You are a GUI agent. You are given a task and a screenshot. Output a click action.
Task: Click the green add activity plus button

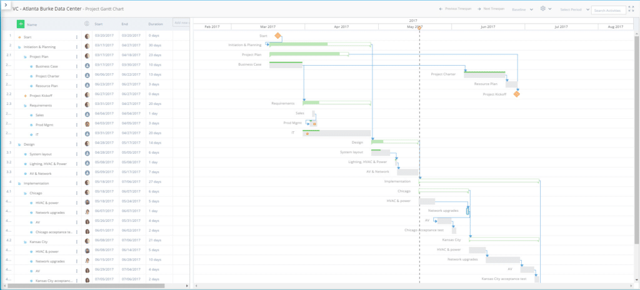pos(21,24)
